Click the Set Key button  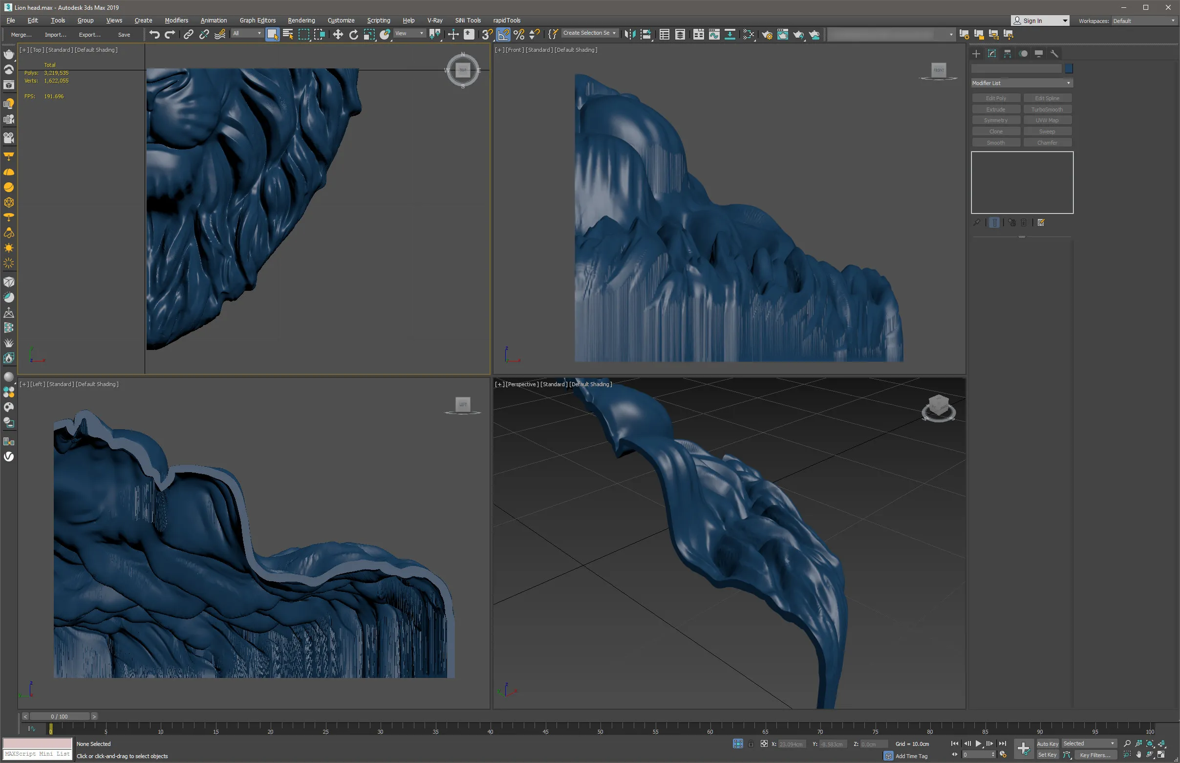[x=1047, y=755]
